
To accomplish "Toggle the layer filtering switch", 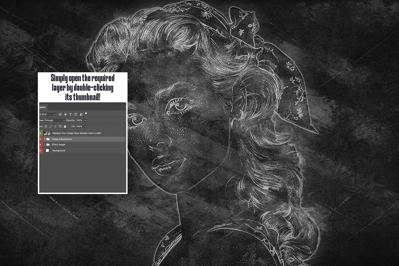I will [86, 114].
